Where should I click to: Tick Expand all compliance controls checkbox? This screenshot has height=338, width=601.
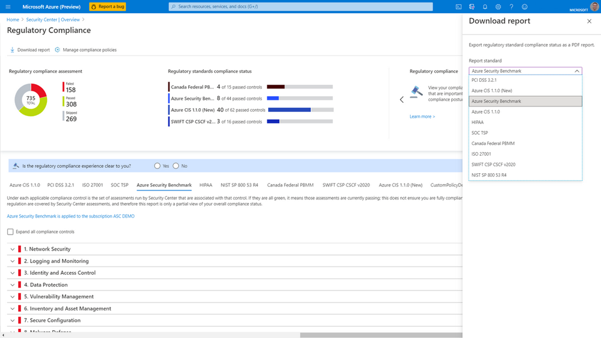coord(10,232)
